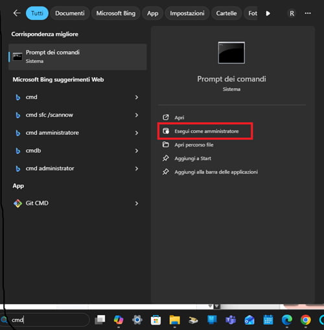Screen dimensions: 324x330
Task: Open Microsoft Store from the taskbar
Action: [x=156, y=320]
